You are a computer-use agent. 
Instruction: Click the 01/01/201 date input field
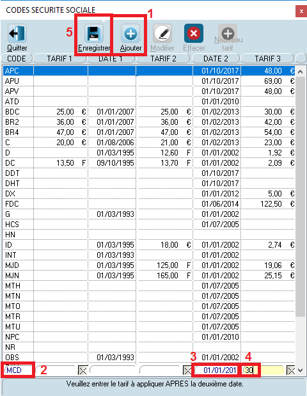(x=217, y=370)
